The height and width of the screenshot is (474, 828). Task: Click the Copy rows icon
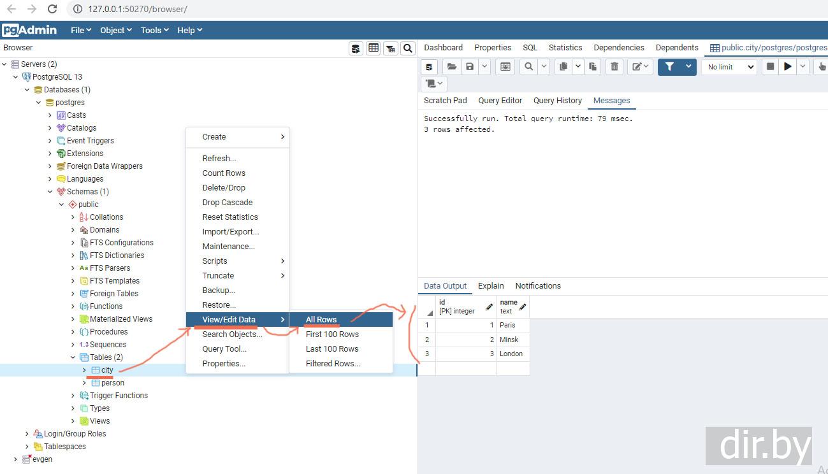click(563, 67)
